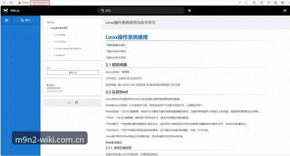
Task: Click the Today at 4:19 PM timestamp
Action: pyautogui.click(x=54, y=91)
